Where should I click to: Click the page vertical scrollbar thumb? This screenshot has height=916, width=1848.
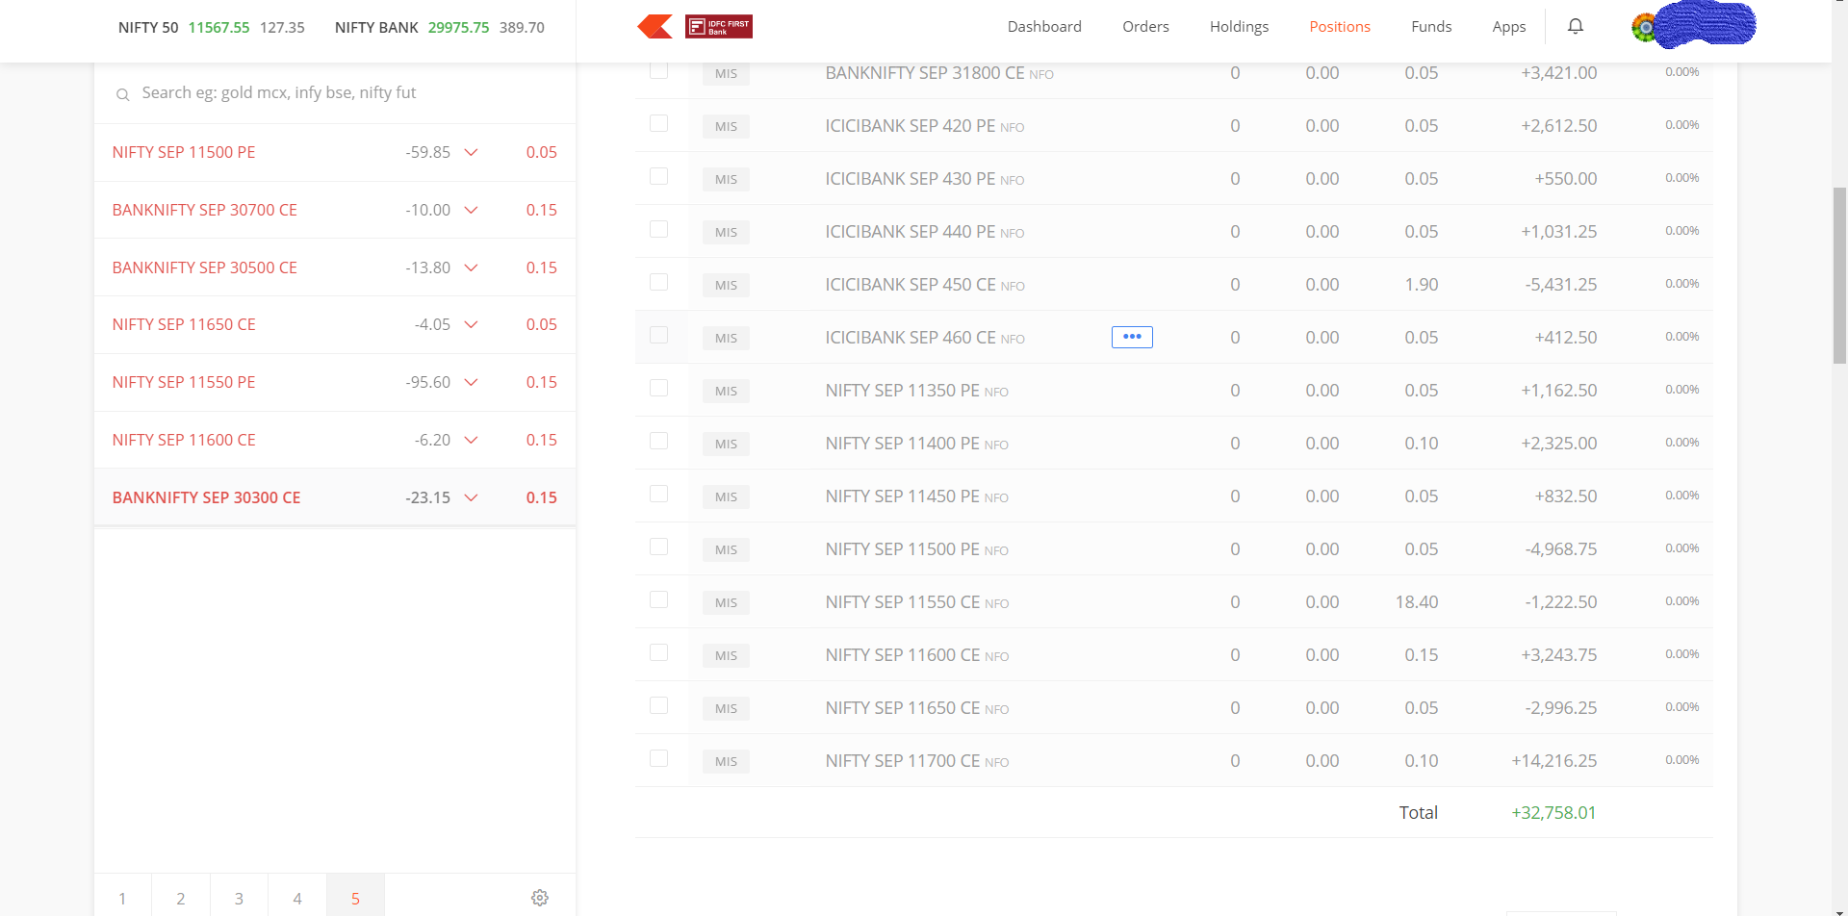coord(1839,275)
